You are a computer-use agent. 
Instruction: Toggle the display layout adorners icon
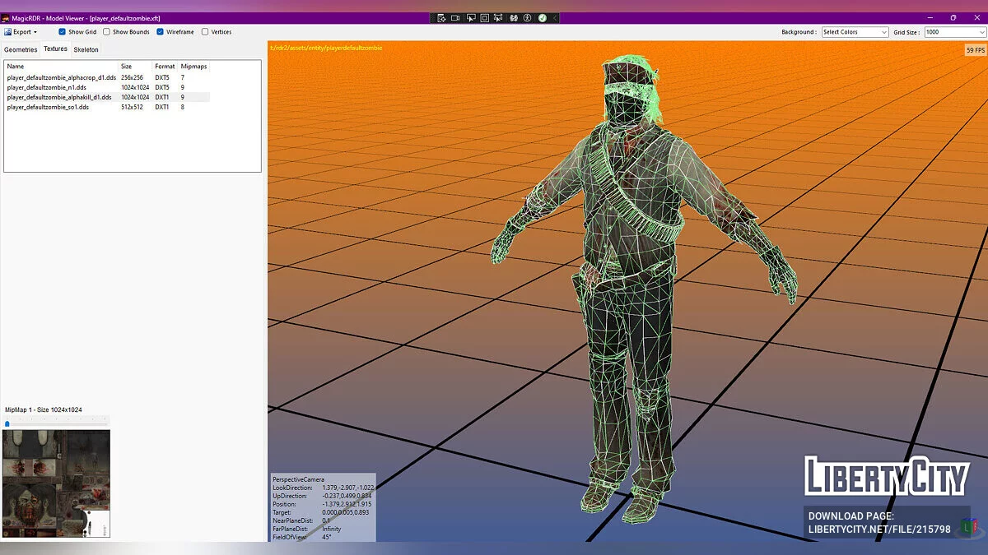pos(485,17)
